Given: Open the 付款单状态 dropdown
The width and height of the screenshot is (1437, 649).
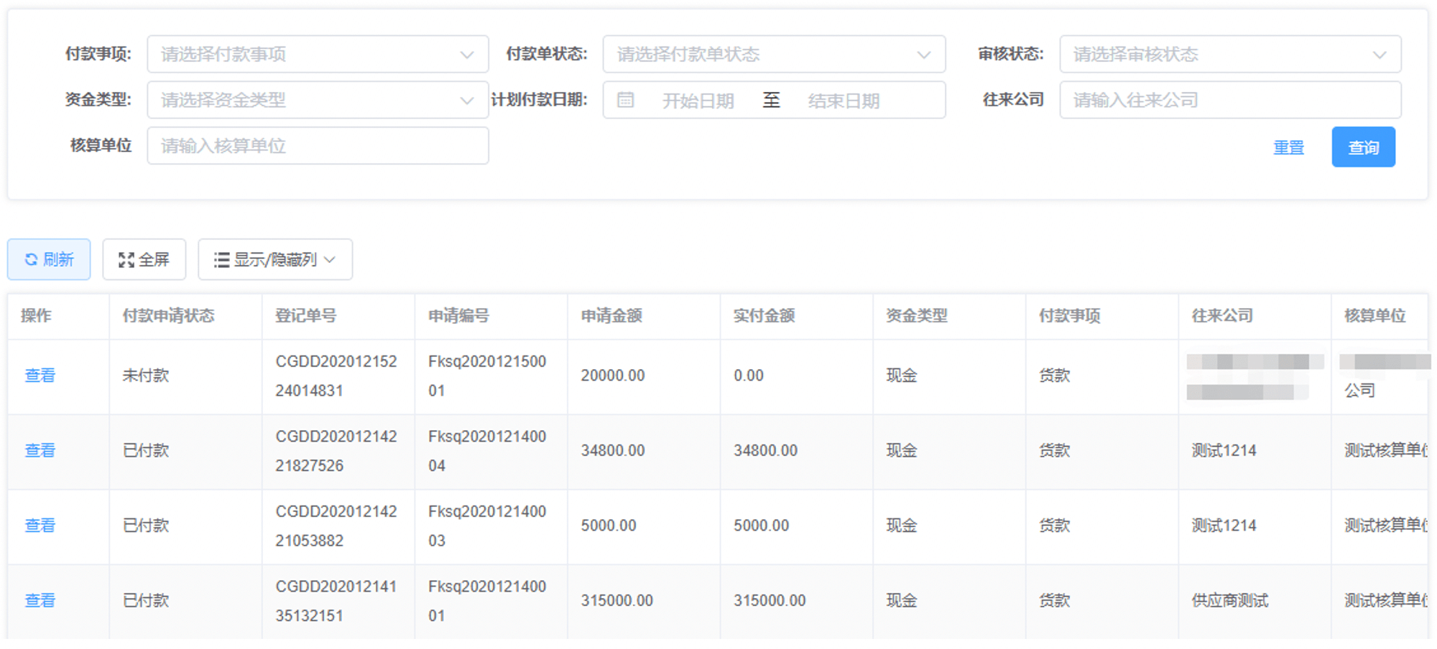Looking at the screenshot, I should click(x=774, y=54).
